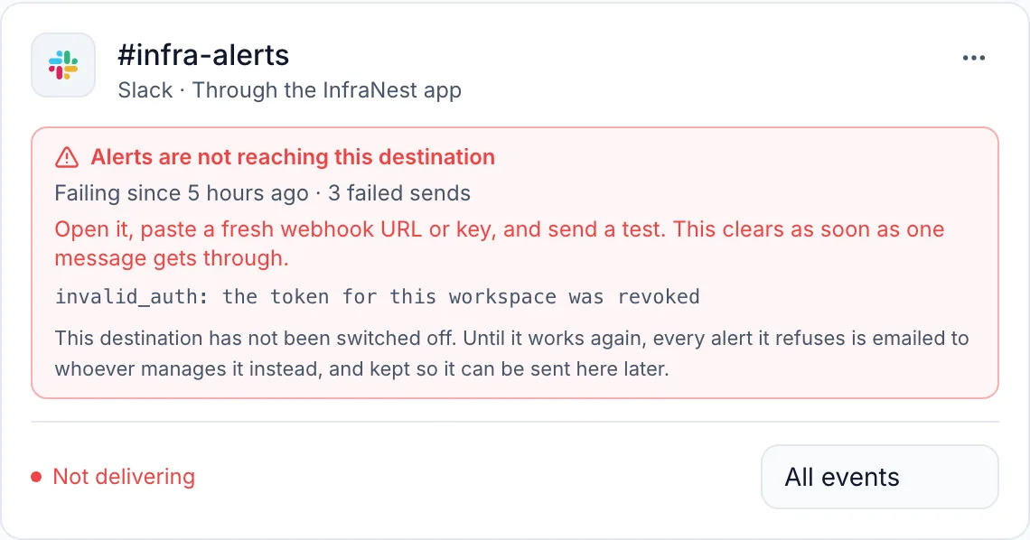Click the Slack logo icon
Viewport: 1030px width, 540px height.
tap(63, 65)
